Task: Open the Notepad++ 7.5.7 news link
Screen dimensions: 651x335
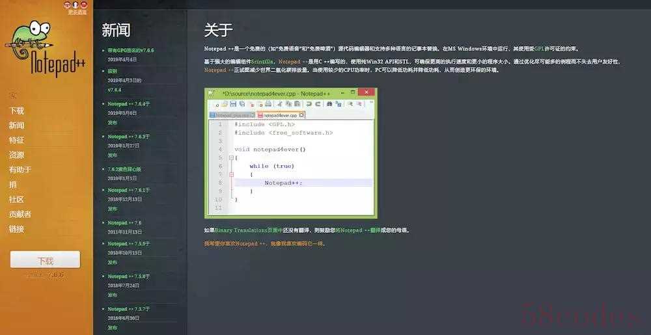Action: 129,309
